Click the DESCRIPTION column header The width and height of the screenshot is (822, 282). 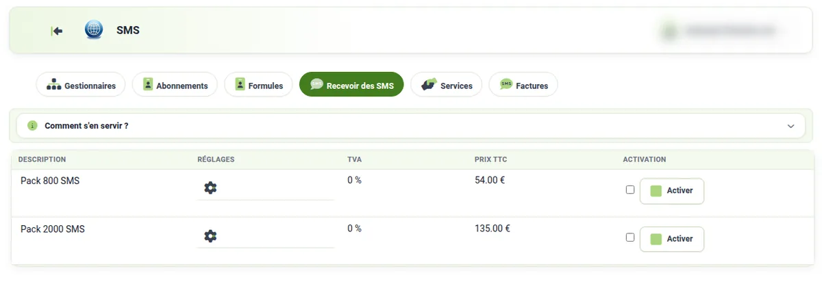coord(42,159)
